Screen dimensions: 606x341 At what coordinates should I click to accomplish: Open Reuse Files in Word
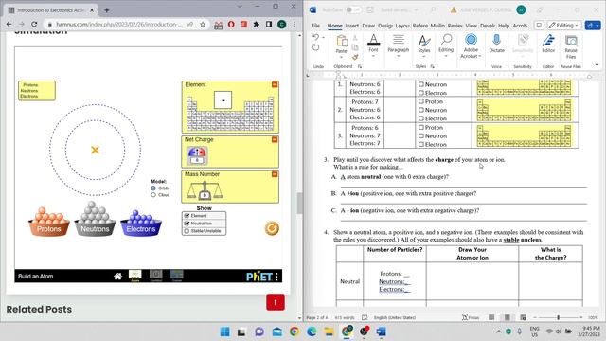[x=571, y=46]
